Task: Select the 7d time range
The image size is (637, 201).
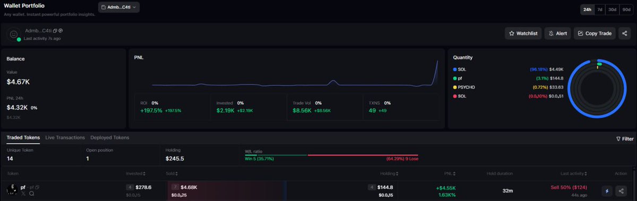Action: pos(599,10)
